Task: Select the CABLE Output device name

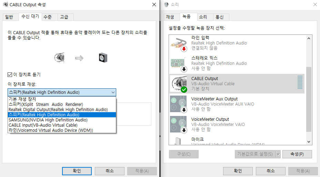Action: (204, 78)
